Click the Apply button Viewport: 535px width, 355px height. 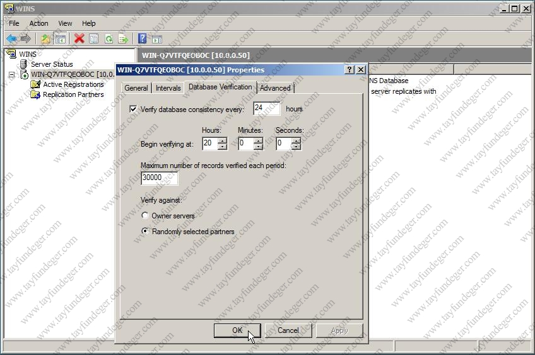click(339, 330)
